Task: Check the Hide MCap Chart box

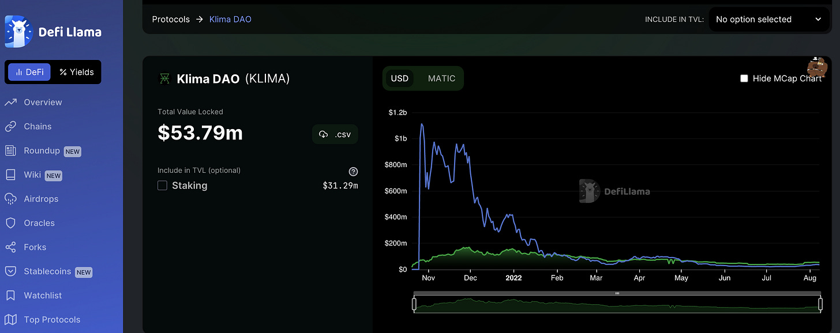Action: 744,78
